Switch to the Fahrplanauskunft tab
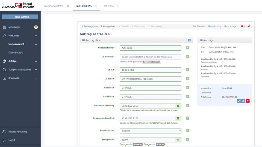Image resolution: width=262 pixels, height=147 pixels. coord(54,6)
